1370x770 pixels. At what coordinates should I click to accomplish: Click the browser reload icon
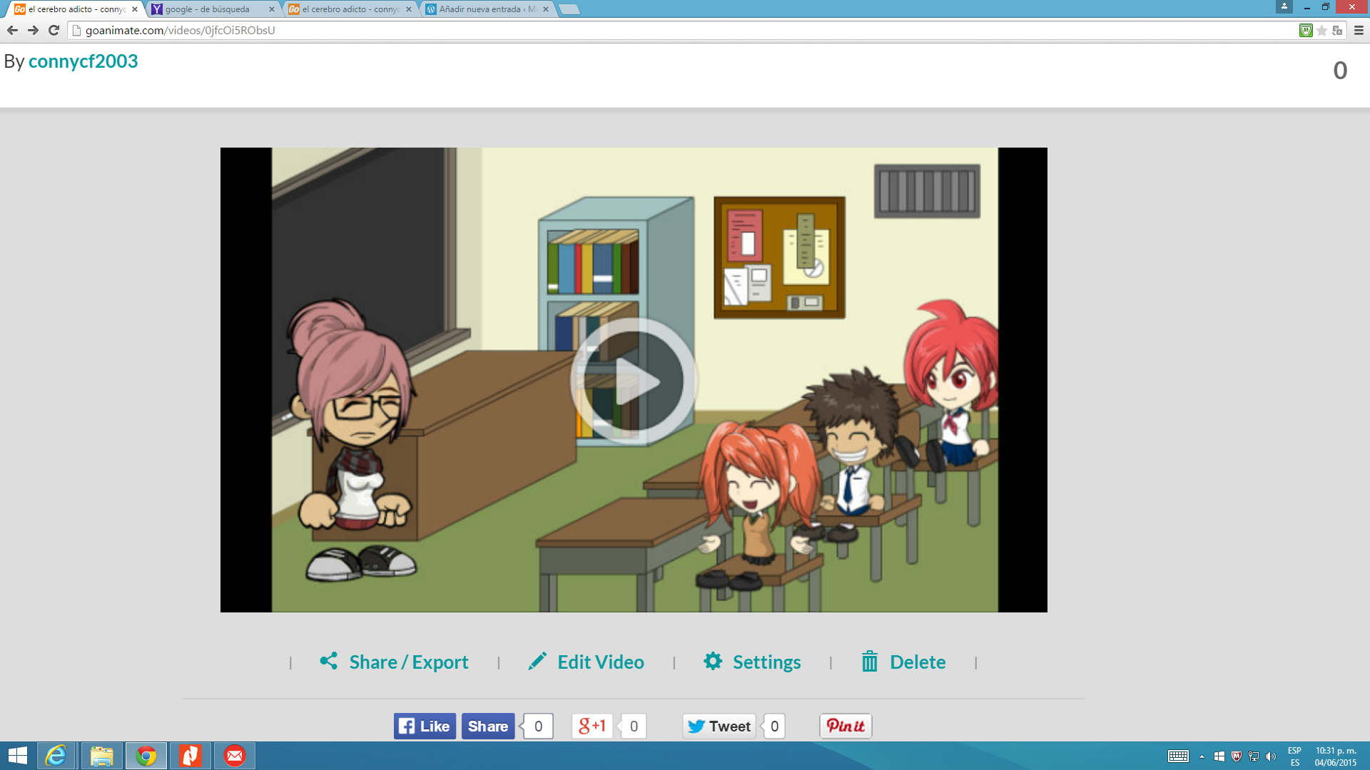[x=54, y=30]
